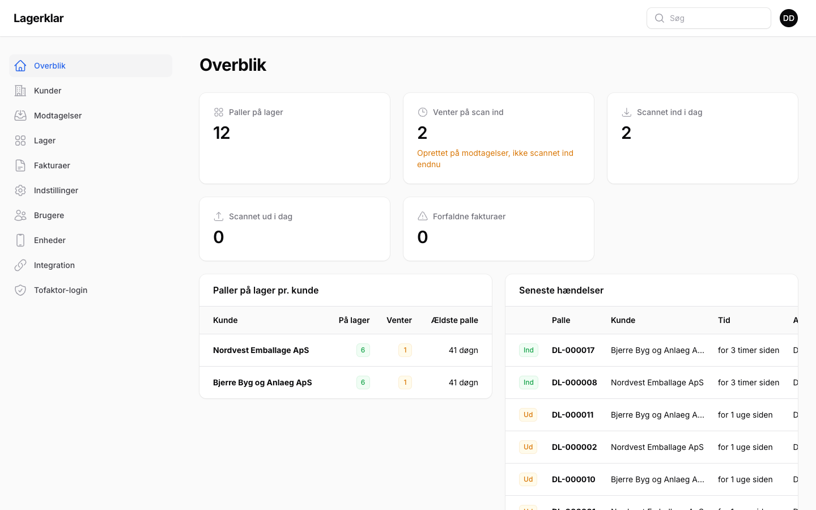Click the Ud badge on DL-000011 row
Image resolution: width=816 pixels, height=510 pixels.
528,415
